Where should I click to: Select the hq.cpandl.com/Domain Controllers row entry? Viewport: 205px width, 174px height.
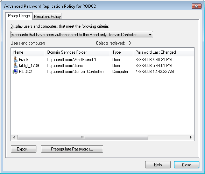coord(76,72)
